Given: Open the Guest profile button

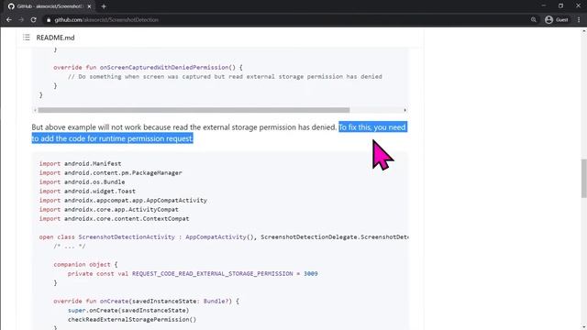Looking at the screenshot, I should click(557, 20).
